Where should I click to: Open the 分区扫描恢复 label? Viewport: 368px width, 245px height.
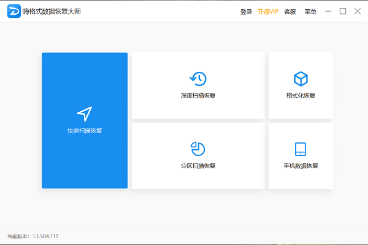pyautogui.click(x=198, y=166)
